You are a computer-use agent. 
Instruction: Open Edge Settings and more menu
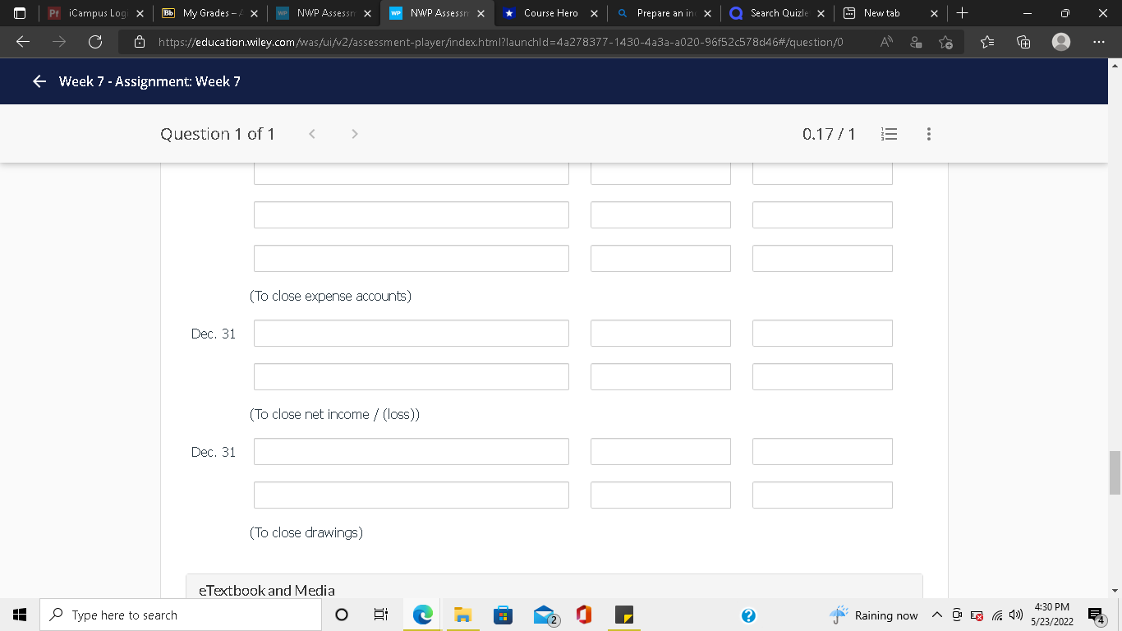tap(1099, 42)
